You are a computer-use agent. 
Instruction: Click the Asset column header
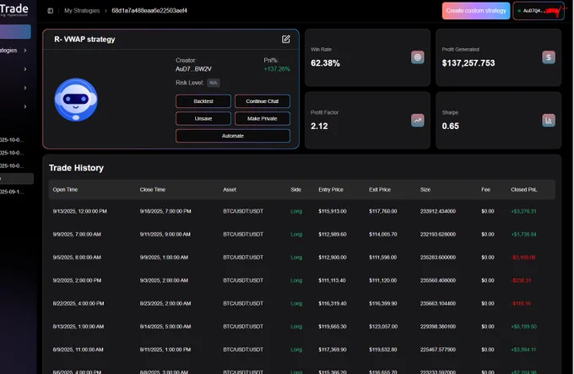pos(230,190)
